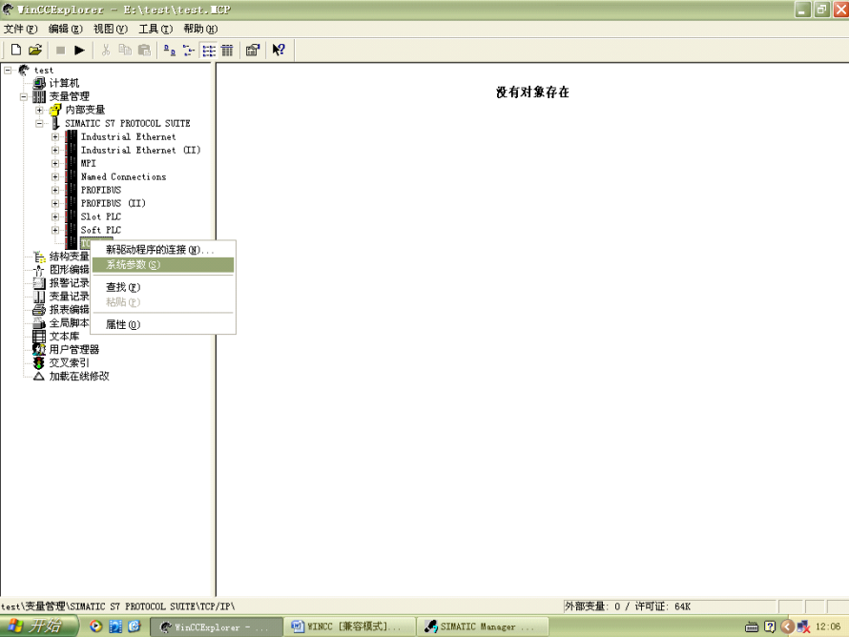Select the 变量管理 tag management icon
This screenshot has height=637, width=849.
[39, 96]
